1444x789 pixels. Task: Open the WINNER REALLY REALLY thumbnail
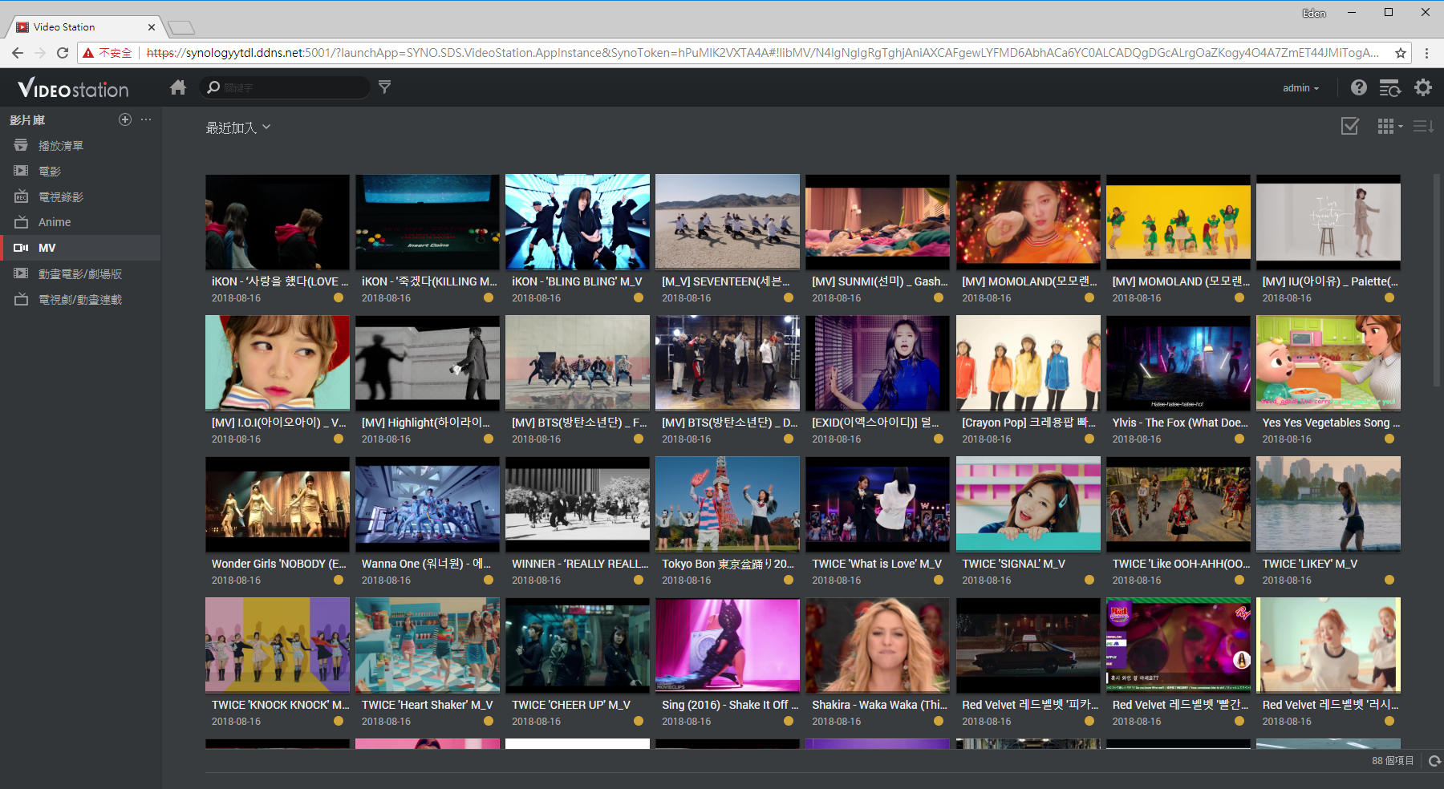click(578, 504)
